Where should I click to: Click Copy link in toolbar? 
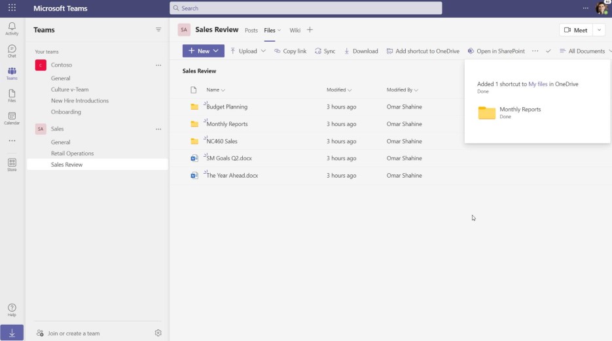(x=291, y=51)
